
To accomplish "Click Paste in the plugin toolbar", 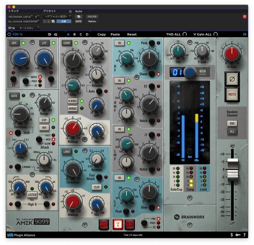I will 115,34.
